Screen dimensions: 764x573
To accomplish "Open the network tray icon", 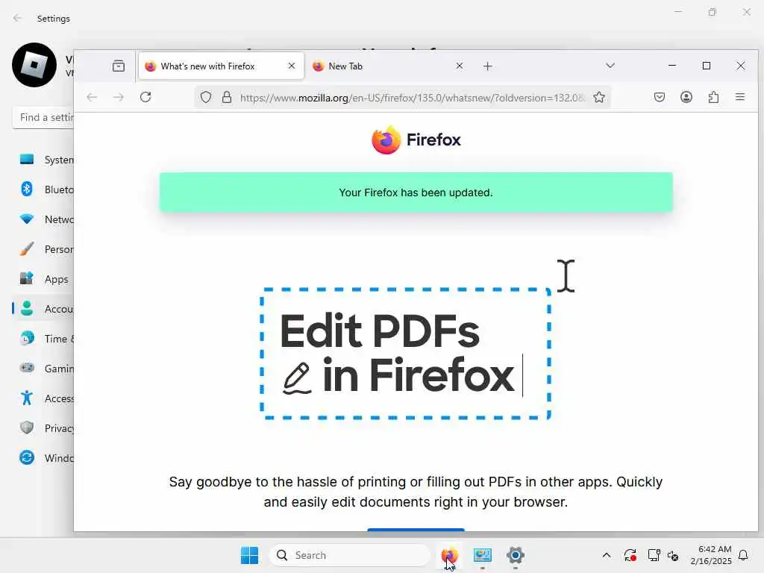I will (654, 555).
